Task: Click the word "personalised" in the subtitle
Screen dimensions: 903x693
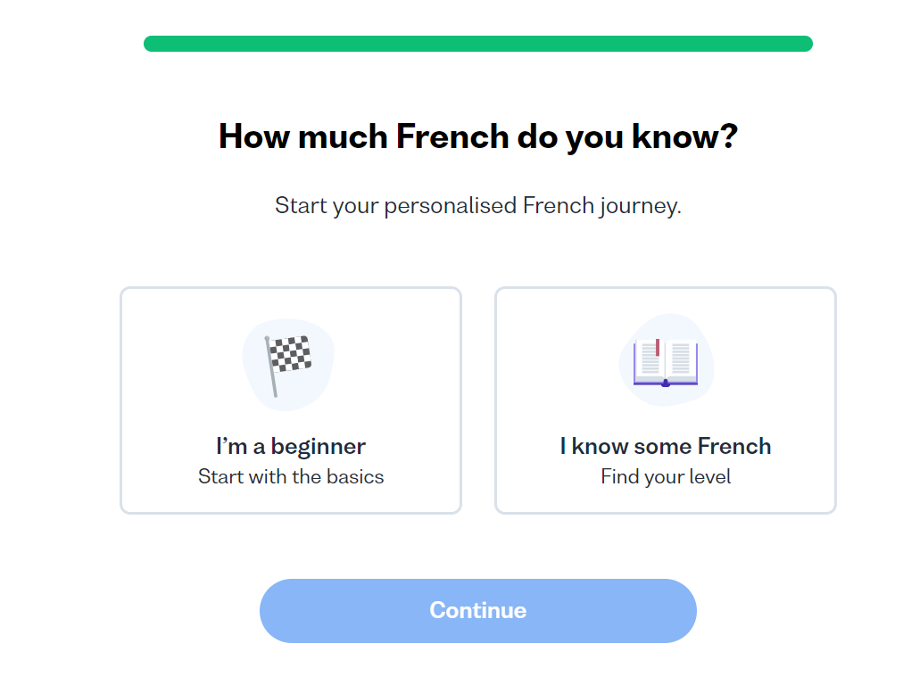Action: click(451, 206)
